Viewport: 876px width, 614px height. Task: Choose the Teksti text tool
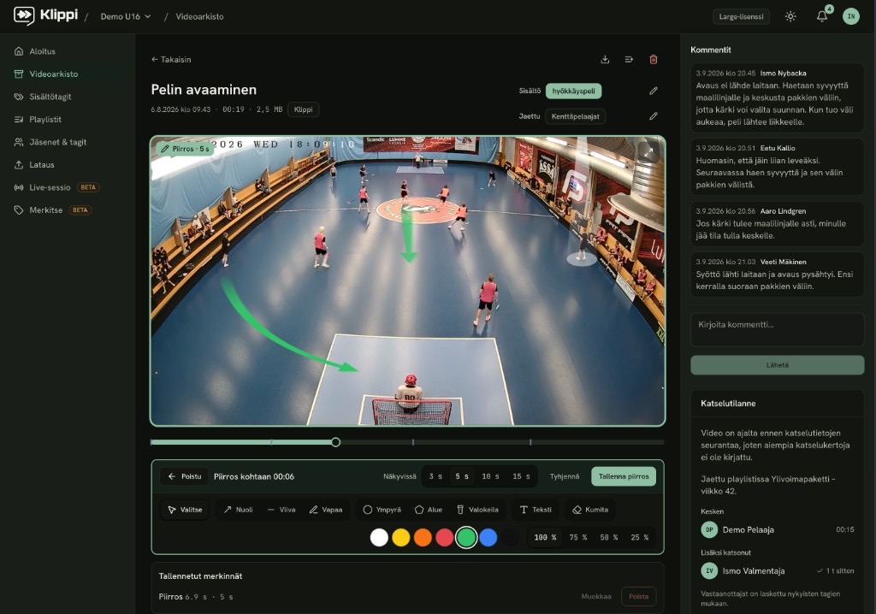(536, 510)
